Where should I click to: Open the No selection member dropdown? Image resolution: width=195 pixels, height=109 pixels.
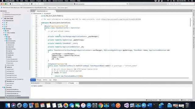click(48, 13)
